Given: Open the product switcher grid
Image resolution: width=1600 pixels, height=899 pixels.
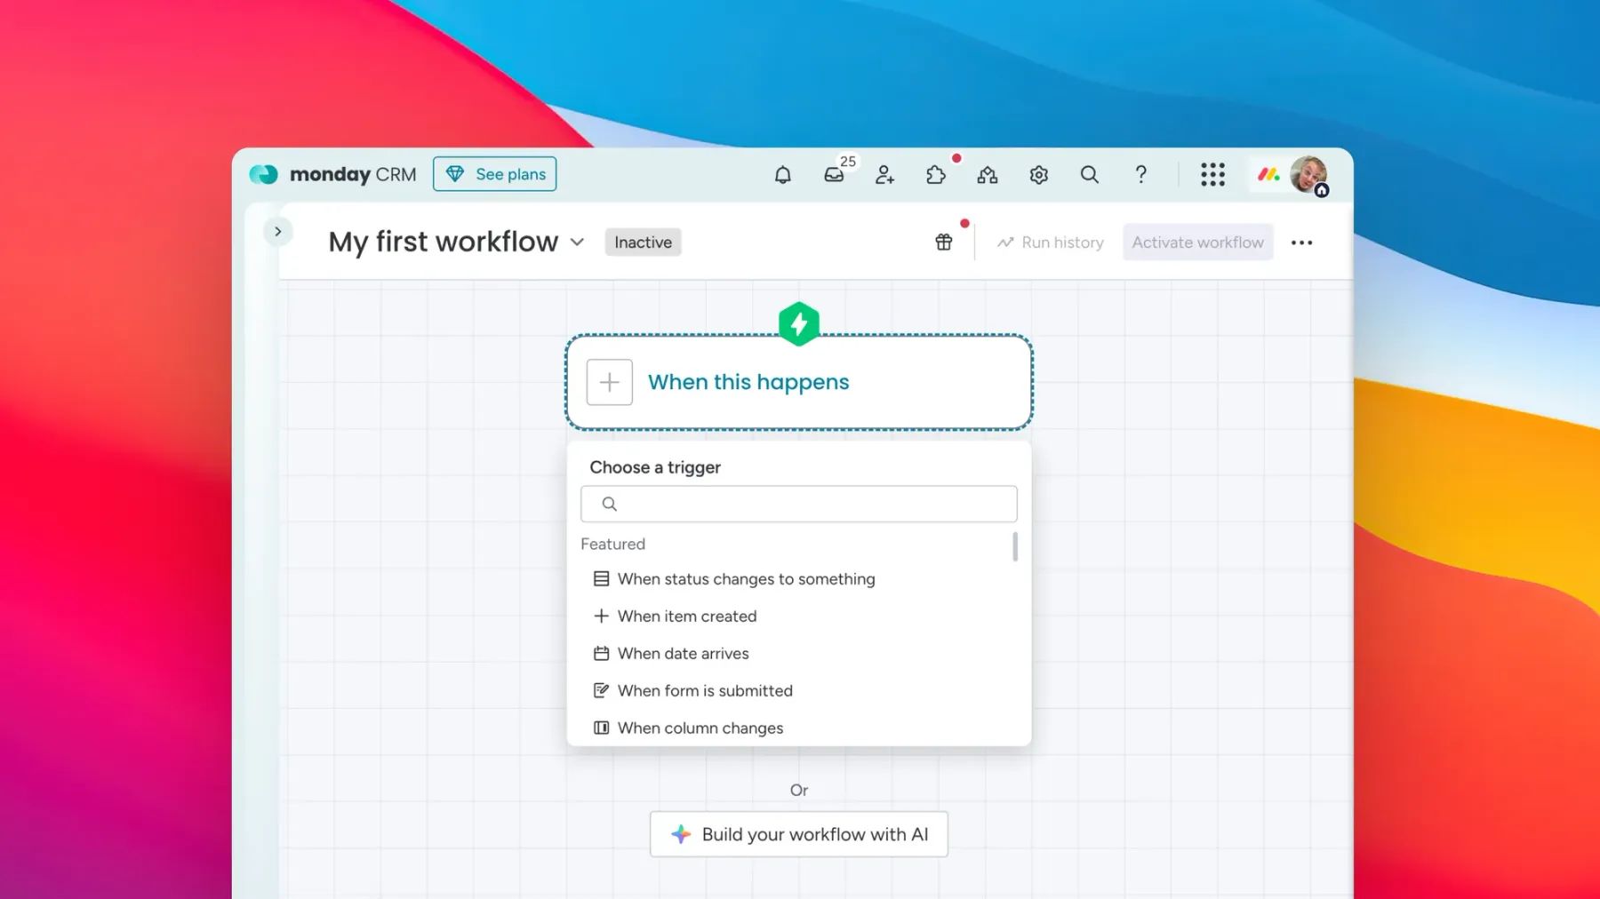Looking at the screenshot, I should click(x=1212, y=175).
